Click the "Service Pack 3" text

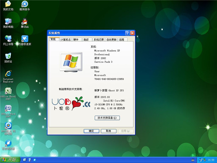click(103, 62)
